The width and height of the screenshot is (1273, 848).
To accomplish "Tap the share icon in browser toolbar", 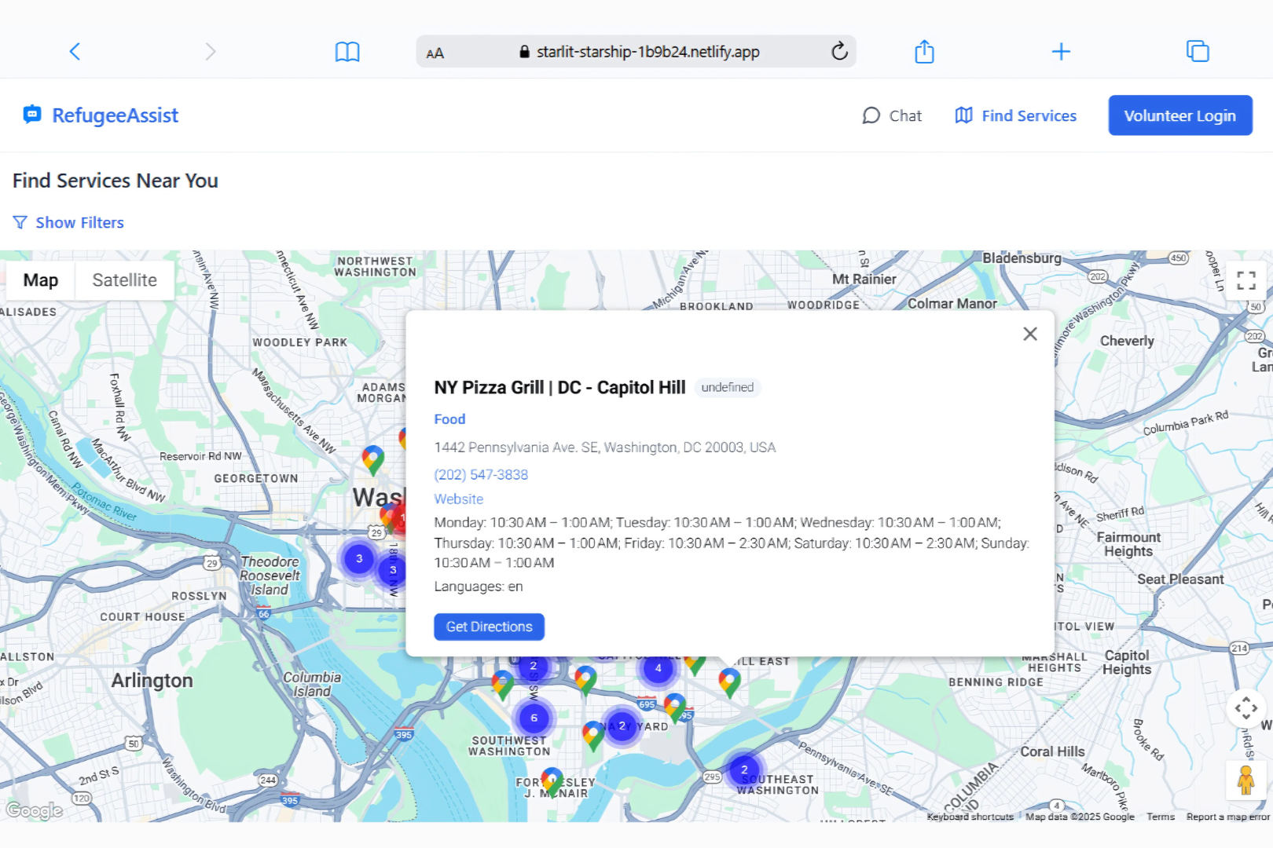I will coord(925,52).
